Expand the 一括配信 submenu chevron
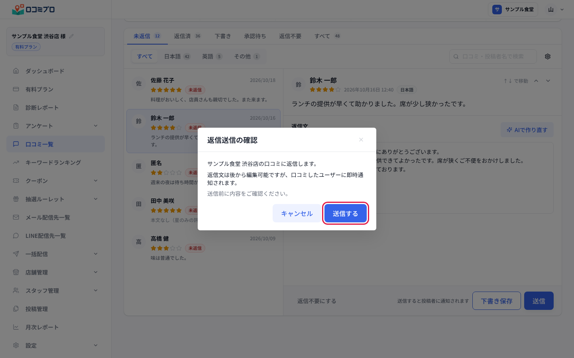 pos(96,254)
